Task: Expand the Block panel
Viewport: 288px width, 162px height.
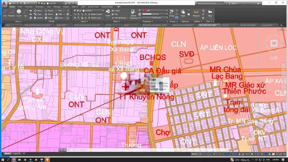Action: pyautogui.click(x=117, y=21)
